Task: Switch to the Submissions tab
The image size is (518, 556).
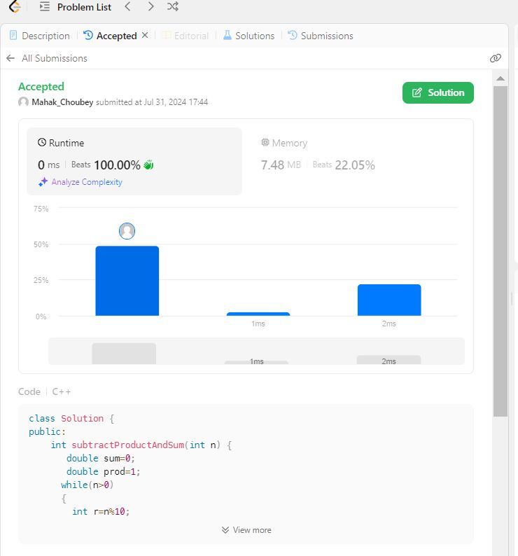Action: [x=321, y=36]
